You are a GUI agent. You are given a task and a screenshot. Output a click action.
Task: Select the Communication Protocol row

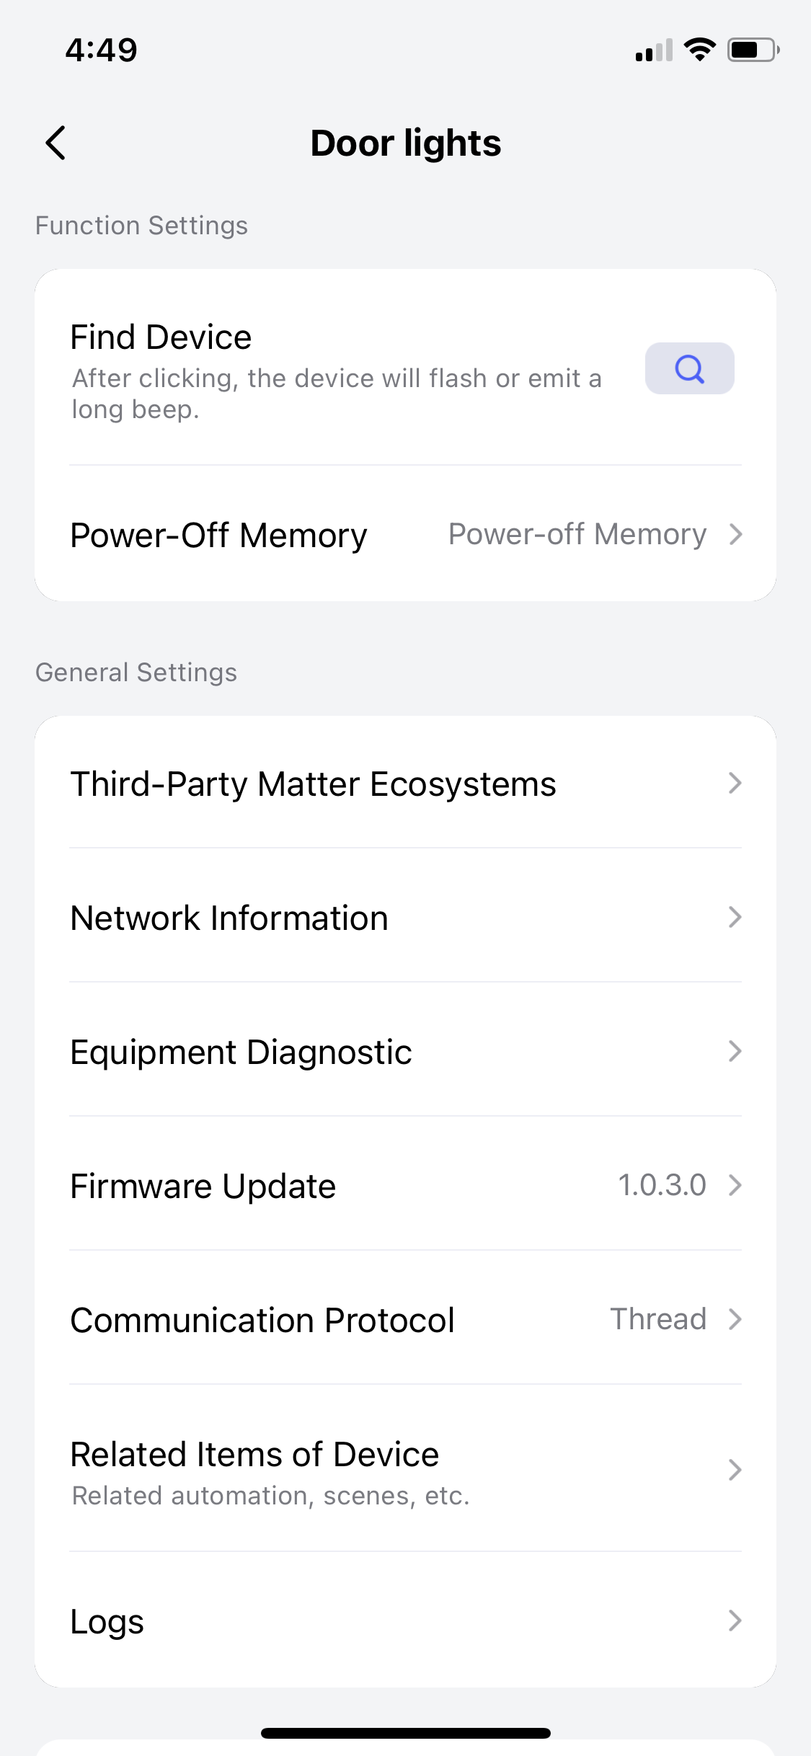coord(262,1320)
